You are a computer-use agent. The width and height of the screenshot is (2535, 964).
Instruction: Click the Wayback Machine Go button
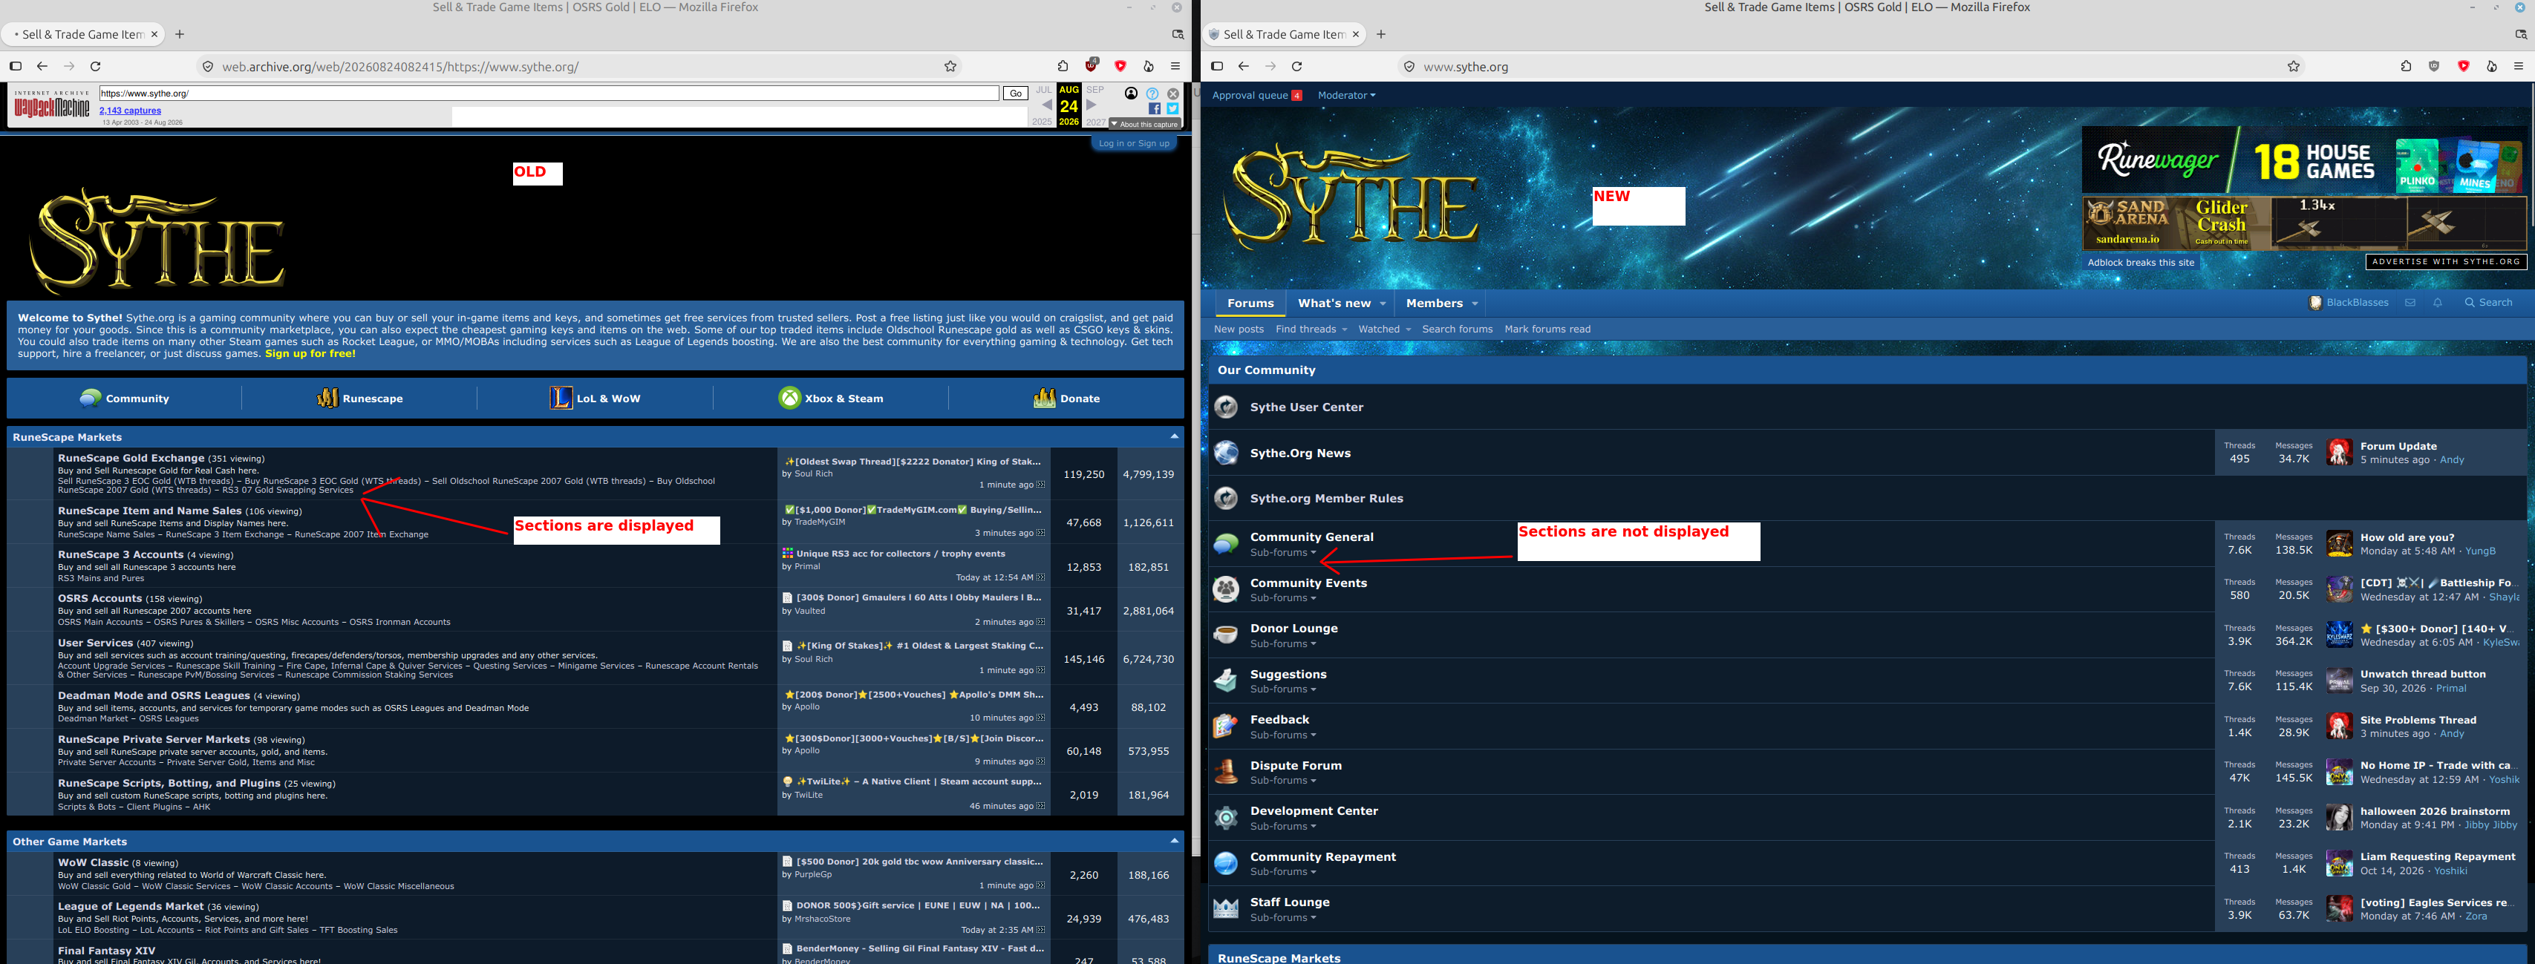[1016, 94]
